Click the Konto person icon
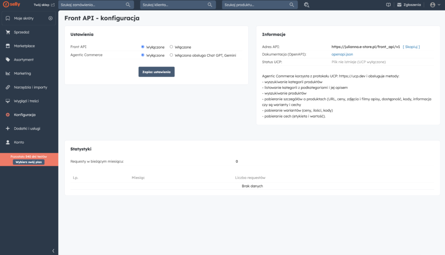445x255 pixels. click(8, 142)
